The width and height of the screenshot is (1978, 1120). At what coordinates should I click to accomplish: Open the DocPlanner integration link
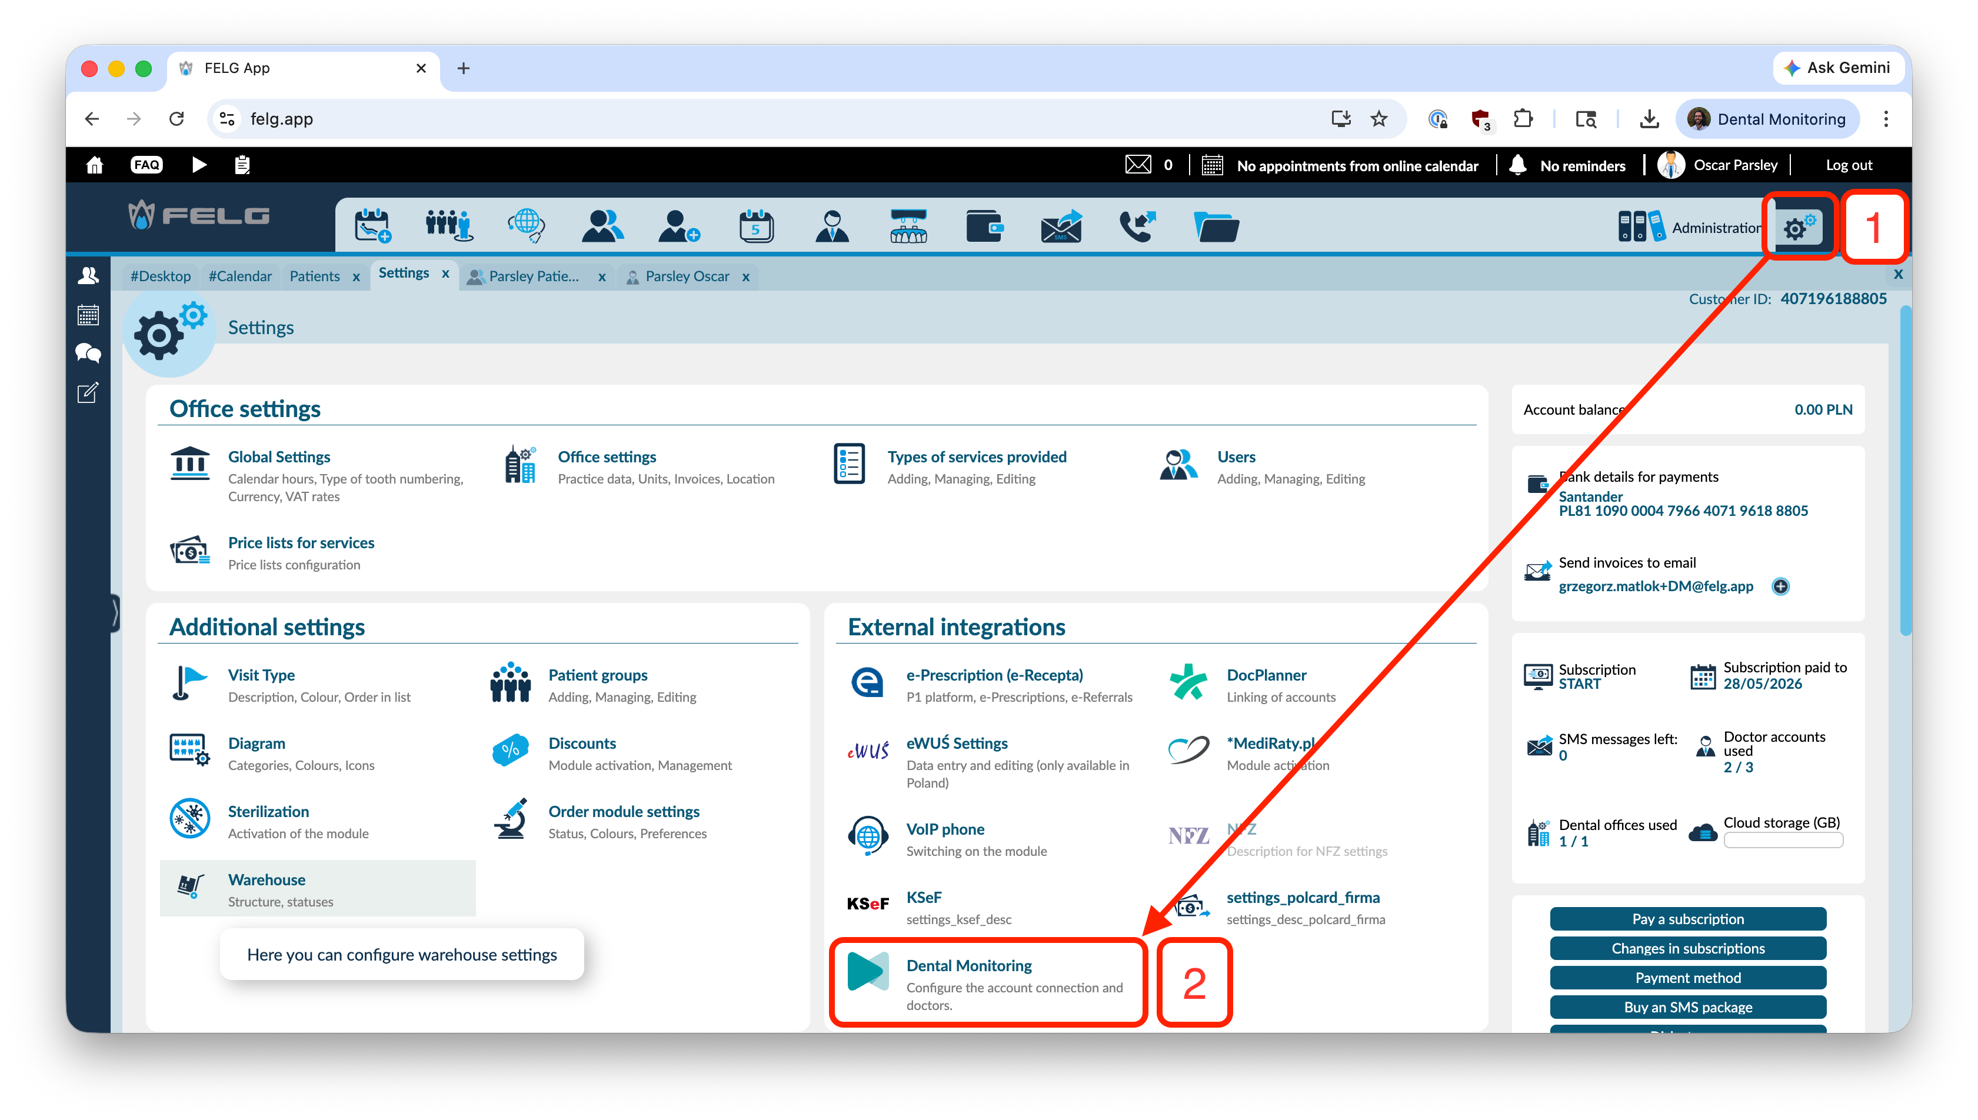tap(1266, 675)
